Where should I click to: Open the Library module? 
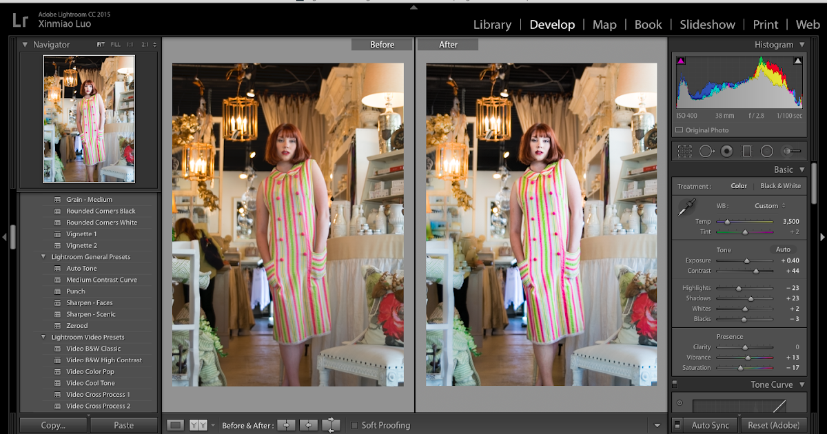click(x=492, y=24)
